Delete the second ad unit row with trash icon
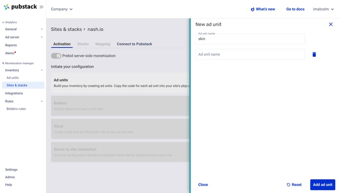 point(314,54)
